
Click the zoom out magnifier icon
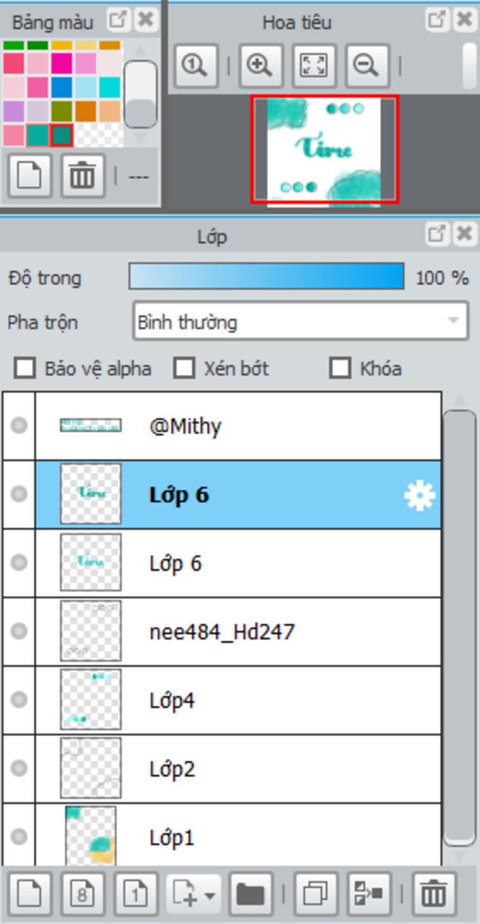367,66
